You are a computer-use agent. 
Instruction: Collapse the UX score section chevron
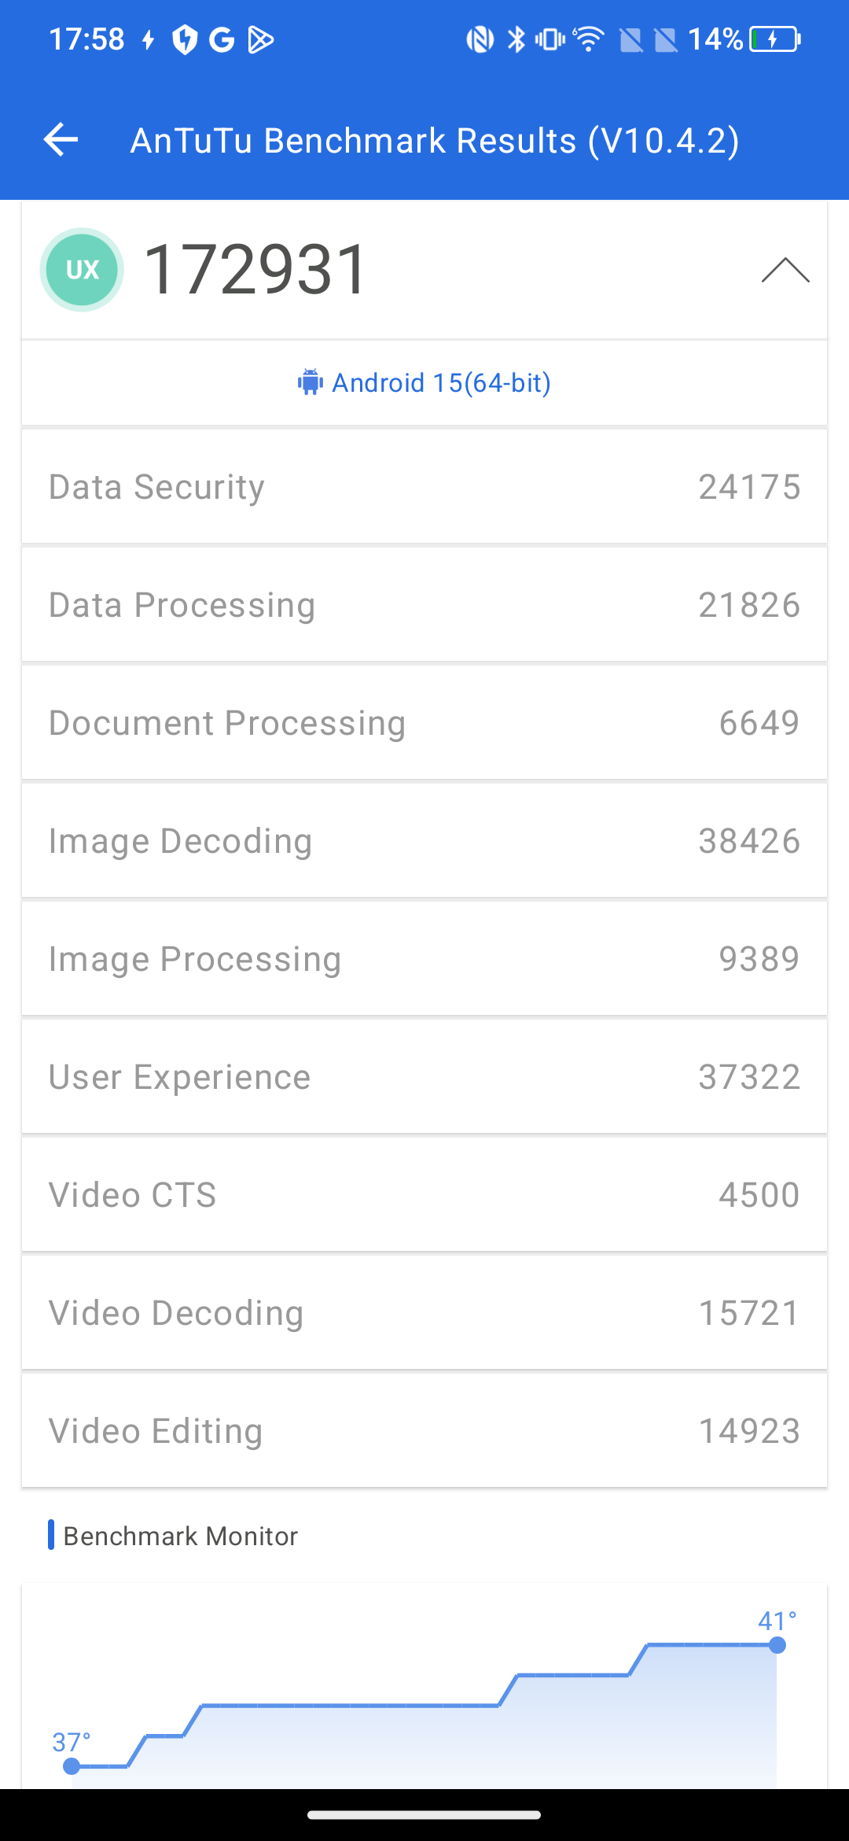pyautogui.click(x=785, y=270)
